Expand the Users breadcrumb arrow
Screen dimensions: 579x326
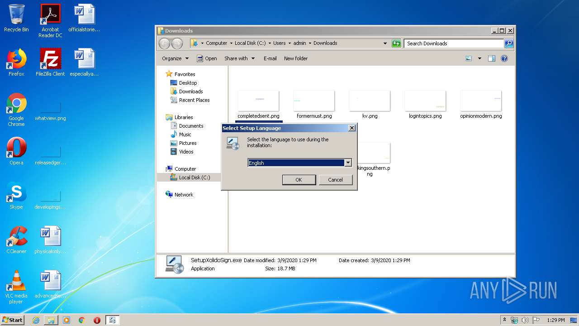pyautogui.click(x=289, y=43)
